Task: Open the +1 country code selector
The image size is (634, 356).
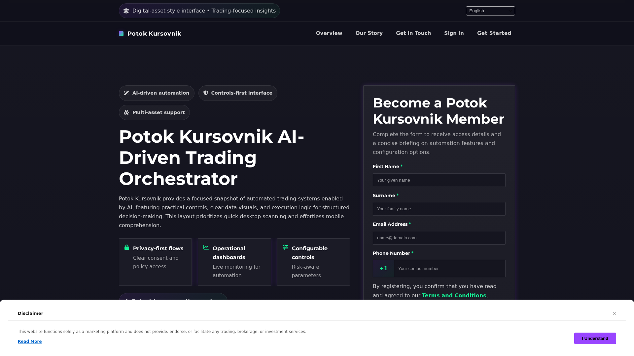Action: 383,268
